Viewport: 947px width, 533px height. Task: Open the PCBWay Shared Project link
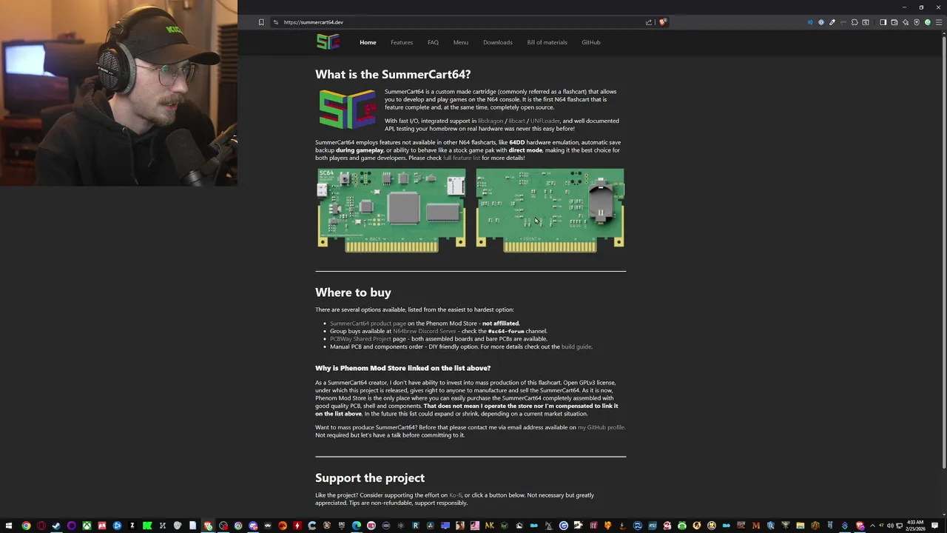point(360,339)
